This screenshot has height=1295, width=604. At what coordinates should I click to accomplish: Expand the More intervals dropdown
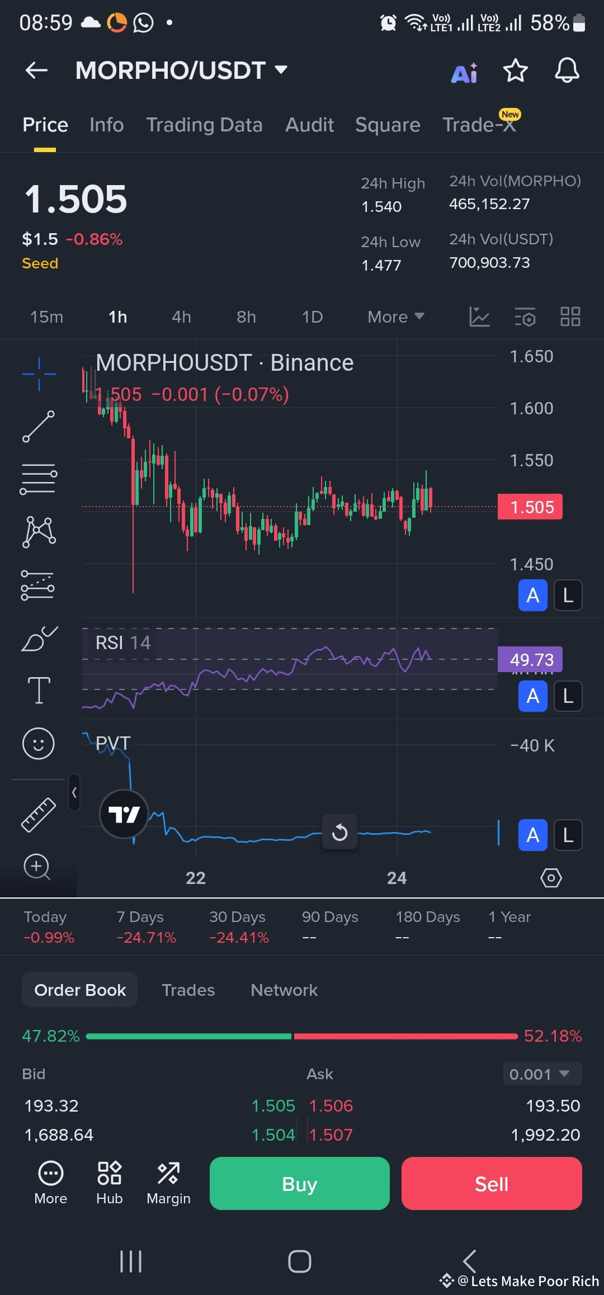(395, 317)
